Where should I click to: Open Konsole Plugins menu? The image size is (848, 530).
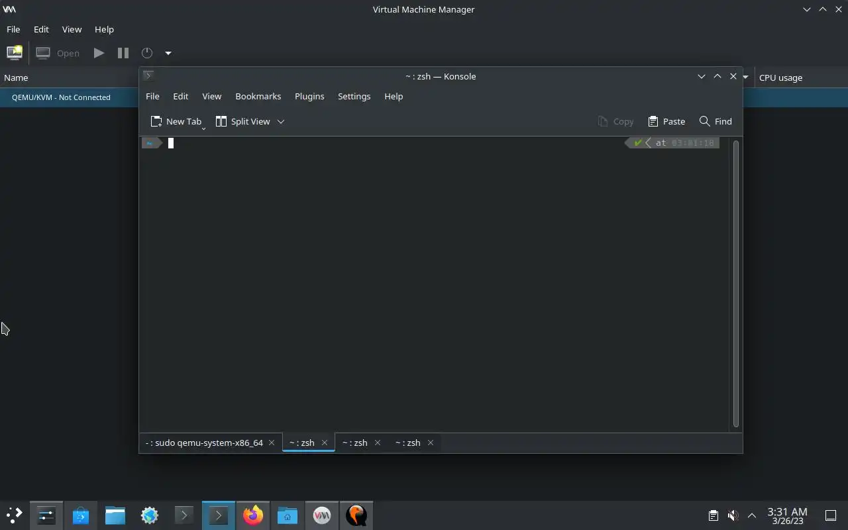tap(309, 96)
